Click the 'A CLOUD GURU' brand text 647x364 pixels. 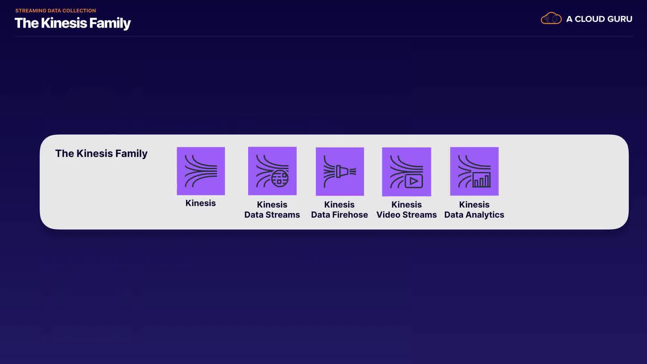pos(599,19)
